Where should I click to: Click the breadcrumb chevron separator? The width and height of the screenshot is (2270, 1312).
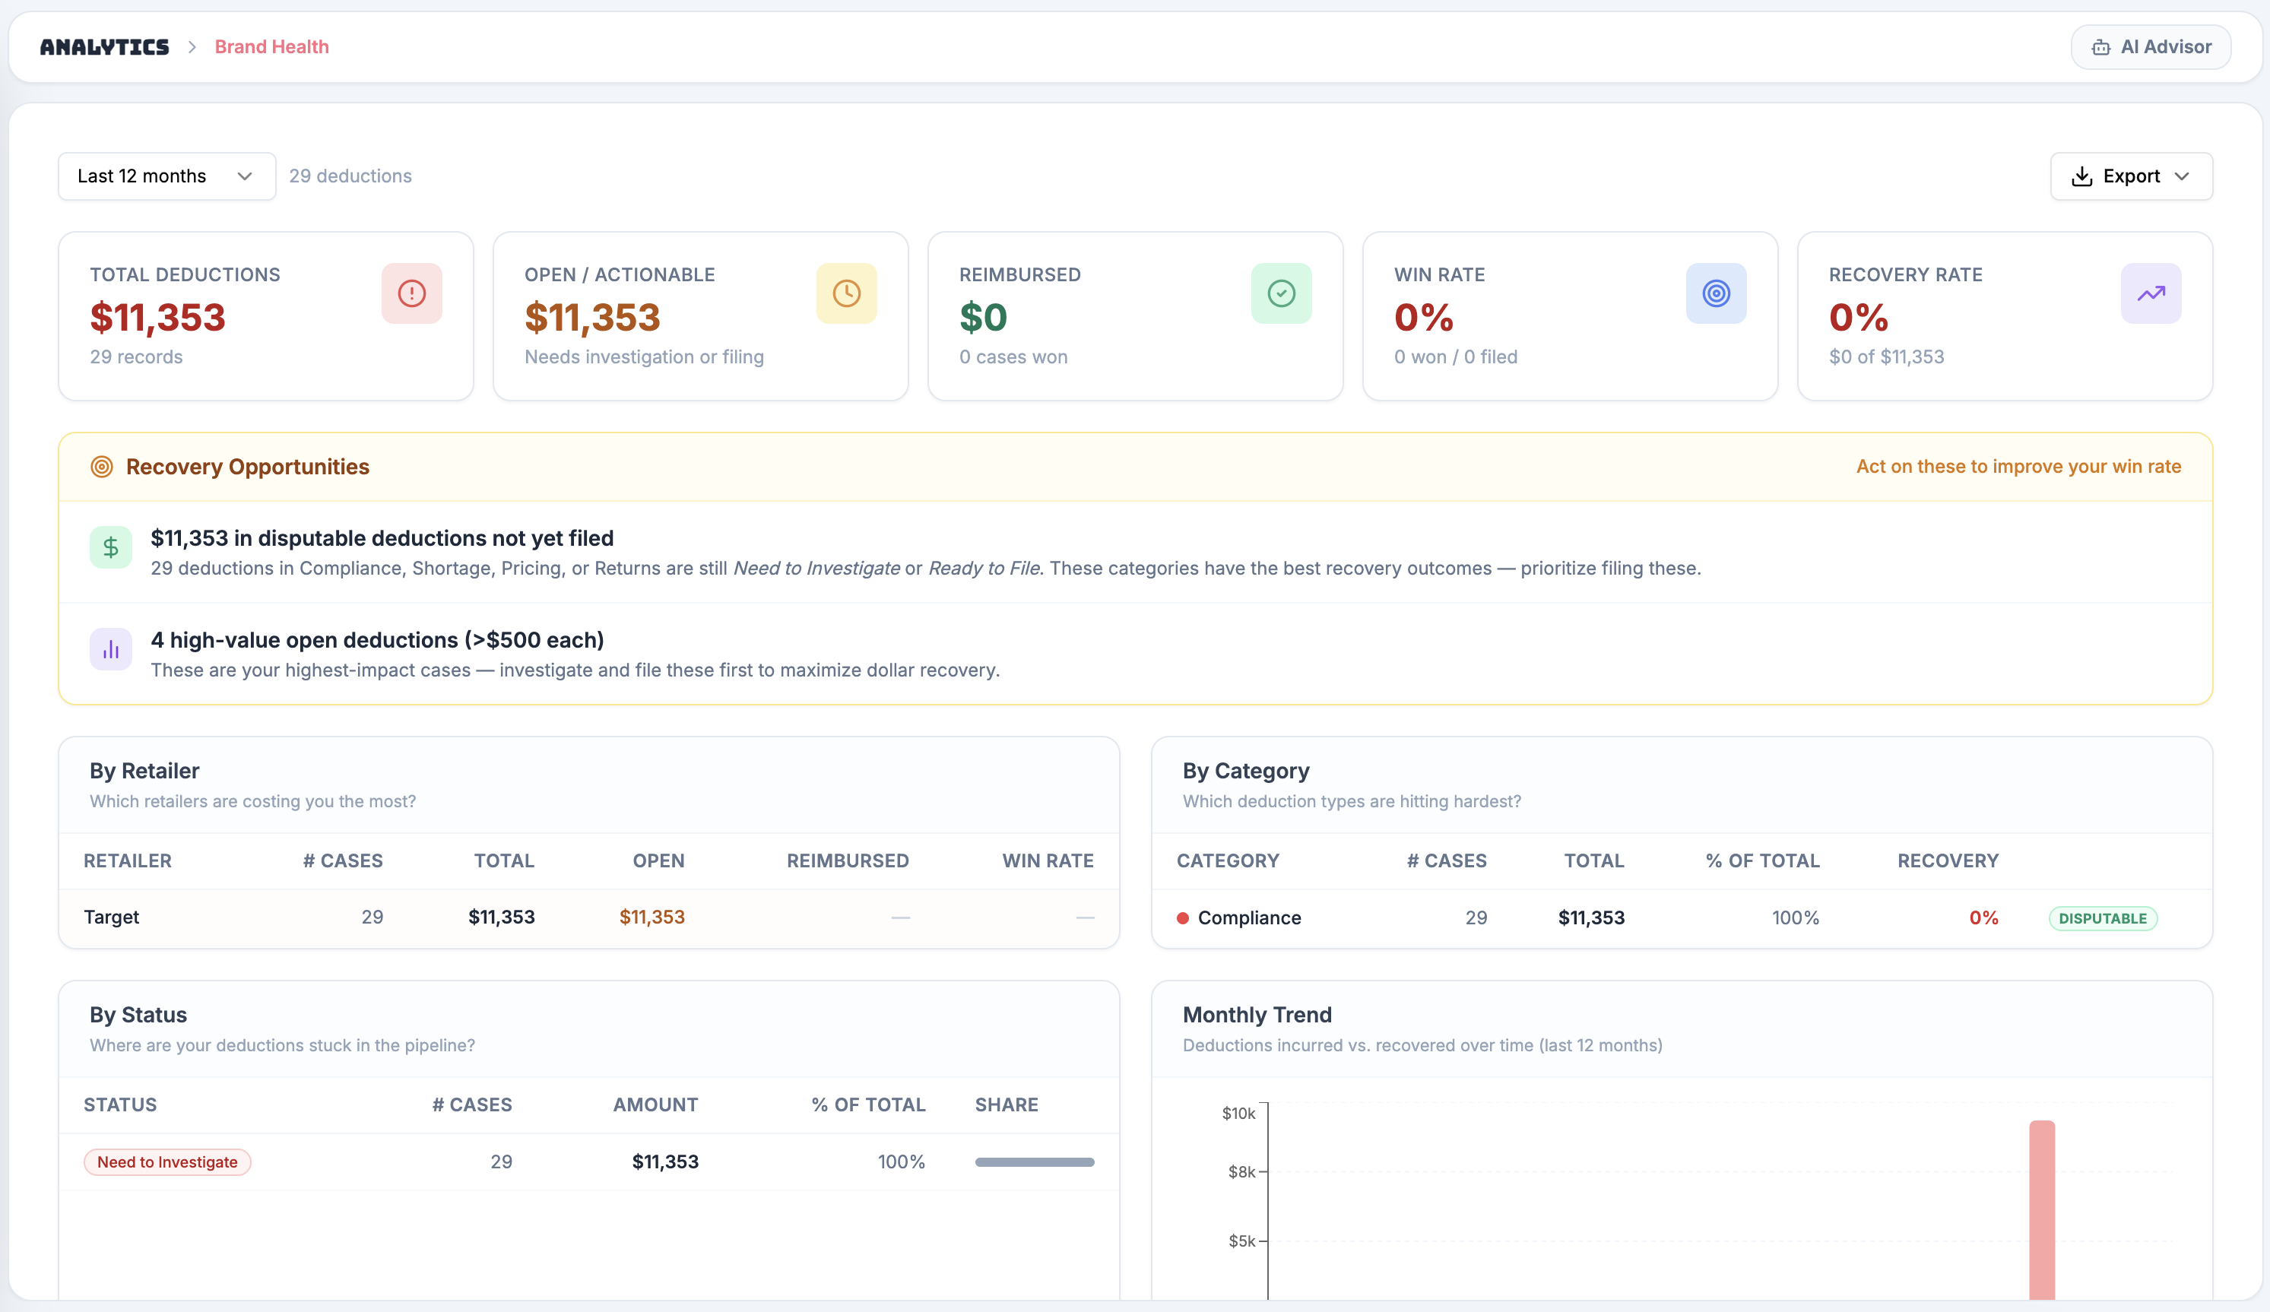192,47
